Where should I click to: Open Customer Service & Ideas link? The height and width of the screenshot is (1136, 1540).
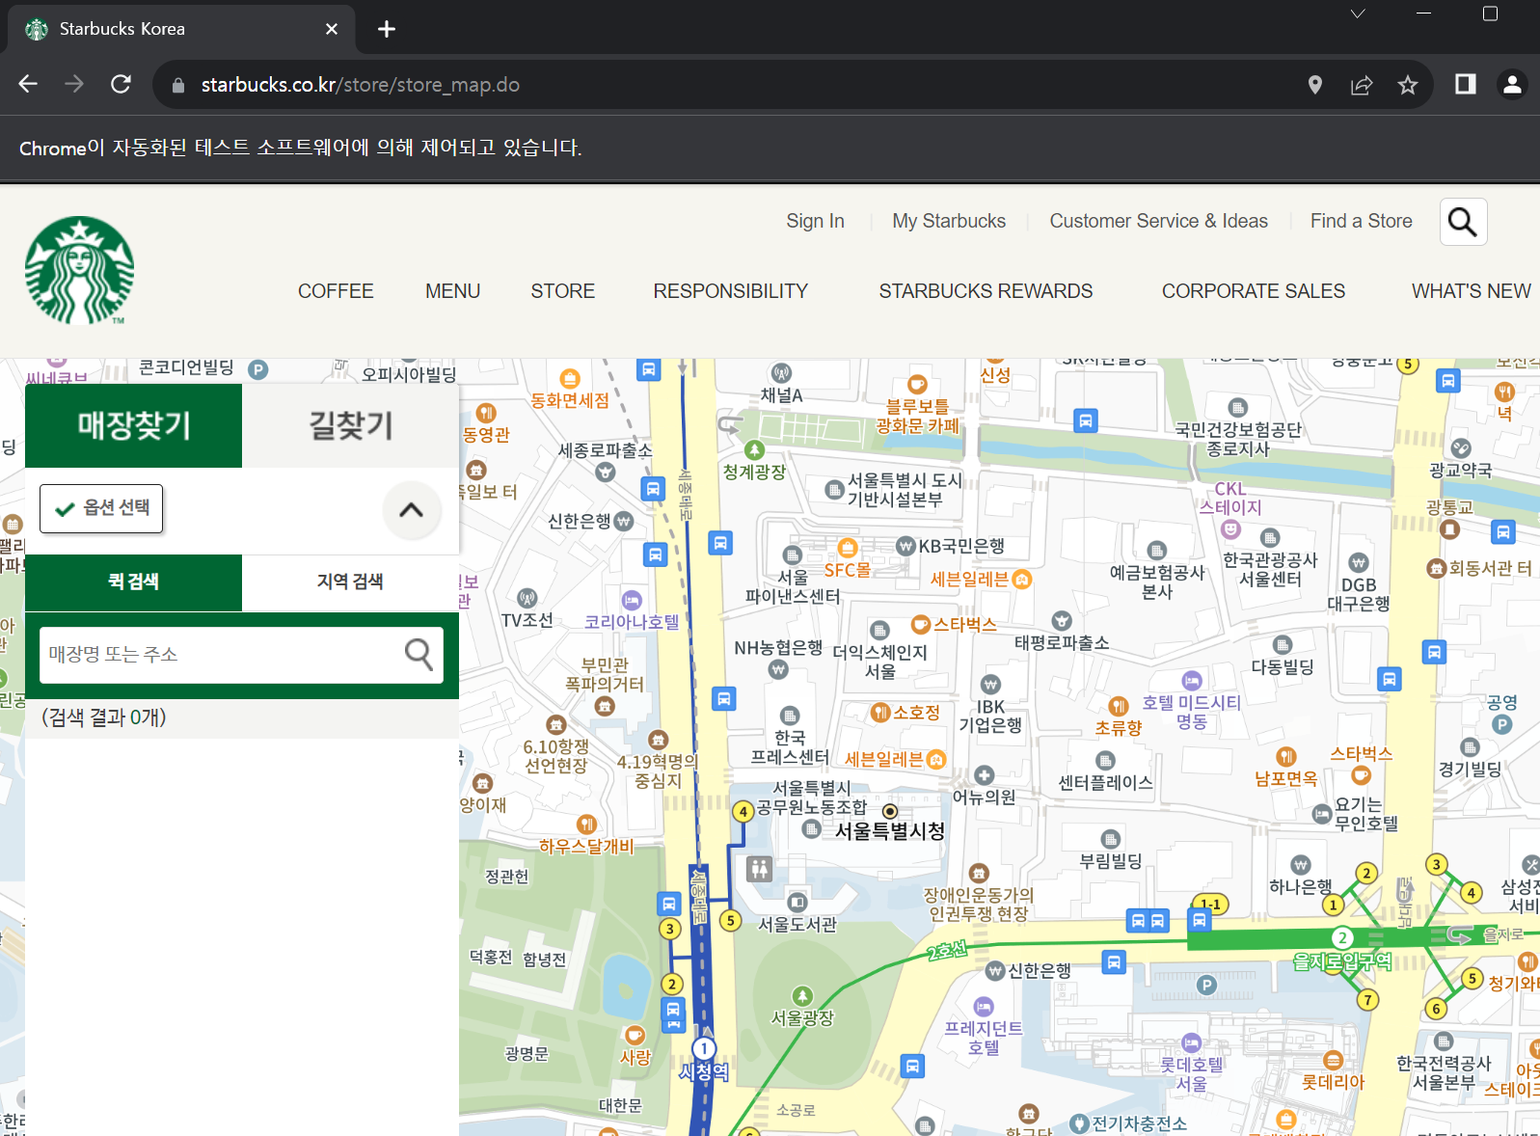(1159, 221)
